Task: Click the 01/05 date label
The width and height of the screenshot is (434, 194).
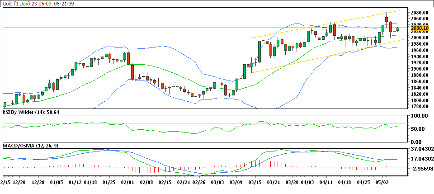Action: click(x=57, y=183)
